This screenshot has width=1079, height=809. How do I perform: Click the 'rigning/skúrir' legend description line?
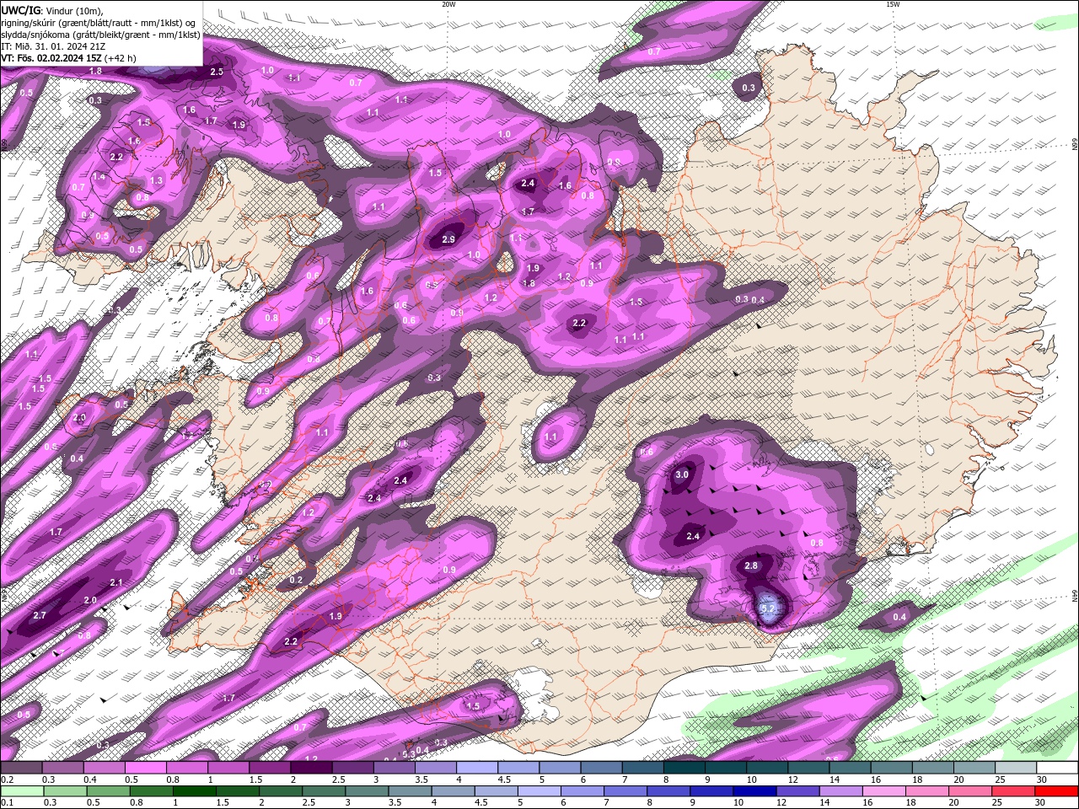click(100, 22)
